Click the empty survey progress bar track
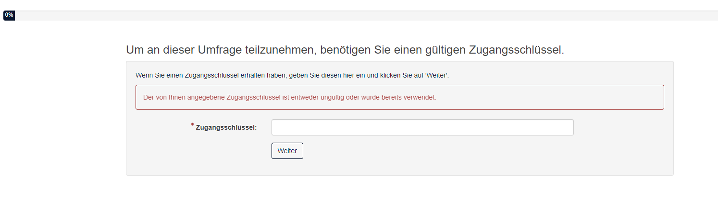Screen dimensions: 718x202 click(365, 15)
